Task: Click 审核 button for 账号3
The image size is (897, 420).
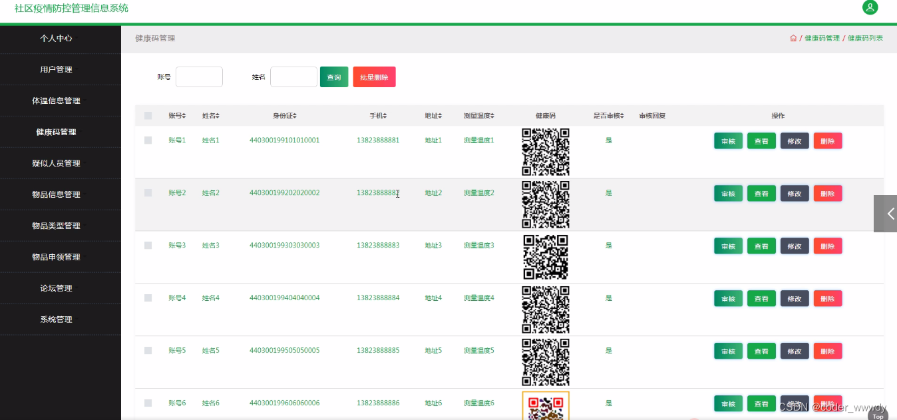Action: coord(728,246)
